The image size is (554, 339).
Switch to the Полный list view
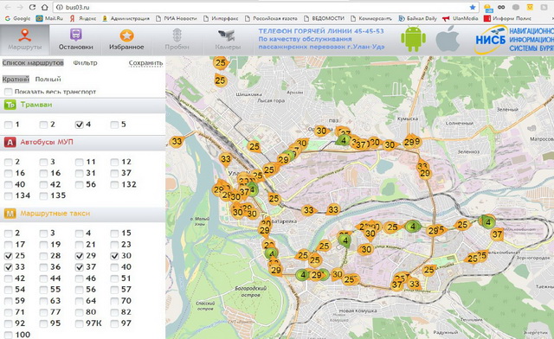(x=48, y=79)
